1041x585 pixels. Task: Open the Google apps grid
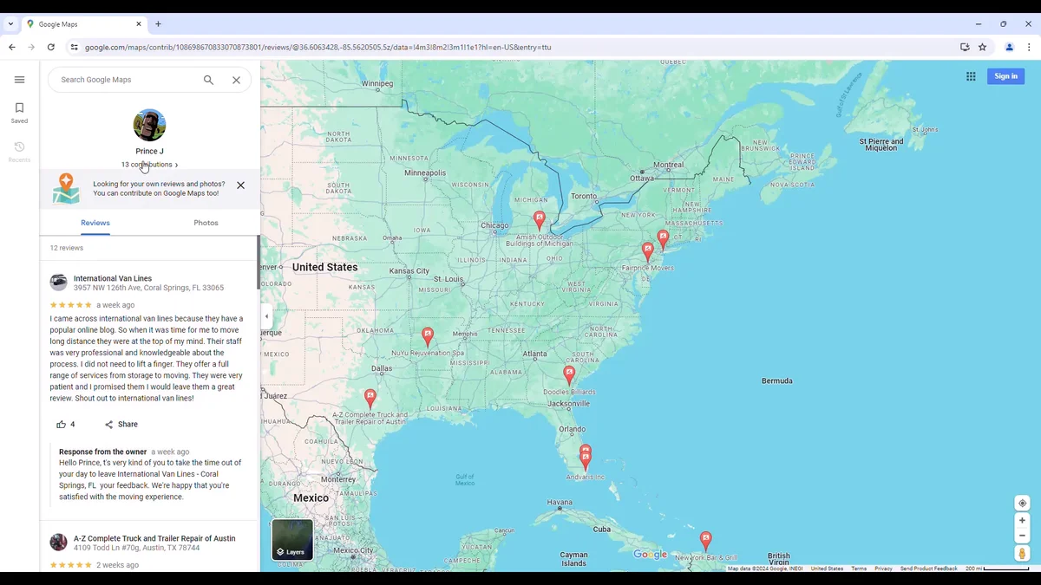tap(971, 76)
